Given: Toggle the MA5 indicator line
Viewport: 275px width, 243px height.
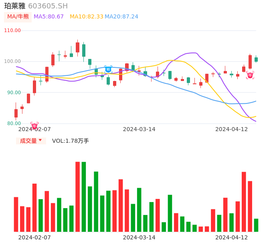Looking at the screenshot, I should [49, 16].
